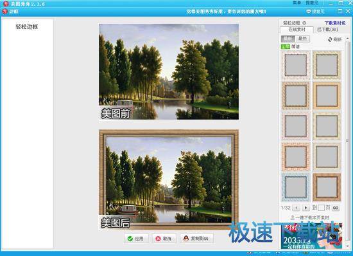The height and width of the screenshot is (256, 353).
Task: Click the frame list scrollbar up arrow
Action: (347, 39)
